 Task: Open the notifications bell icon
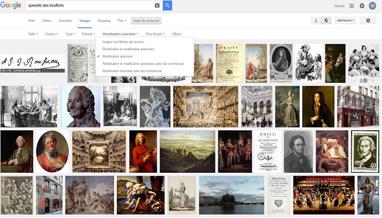coord(362,6)
